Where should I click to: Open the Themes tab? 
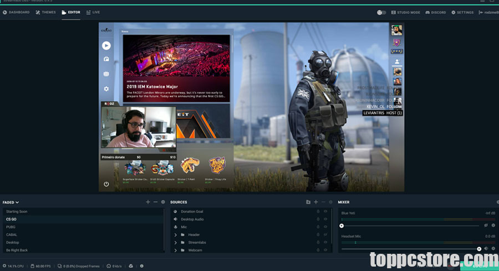point(45,12)
